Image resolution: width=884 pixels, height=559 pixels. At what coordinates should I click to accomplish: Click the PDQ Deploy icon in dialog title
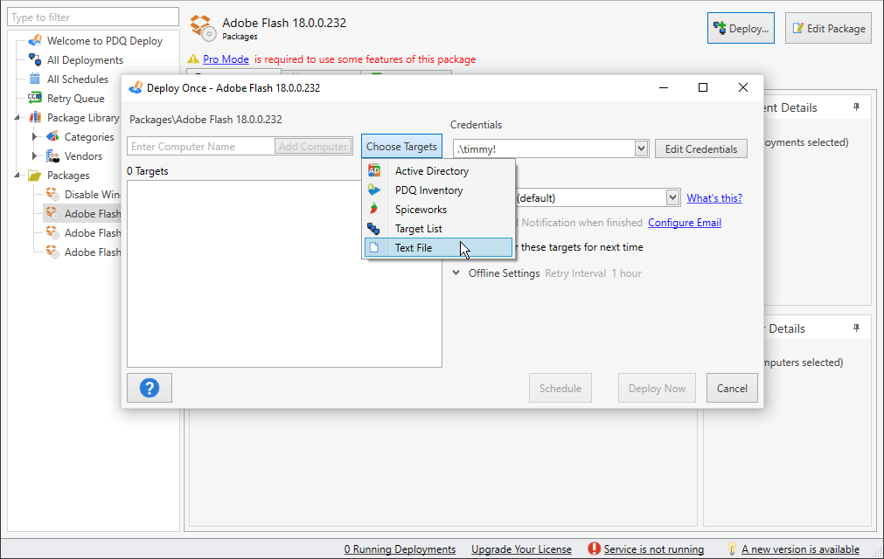136,87
